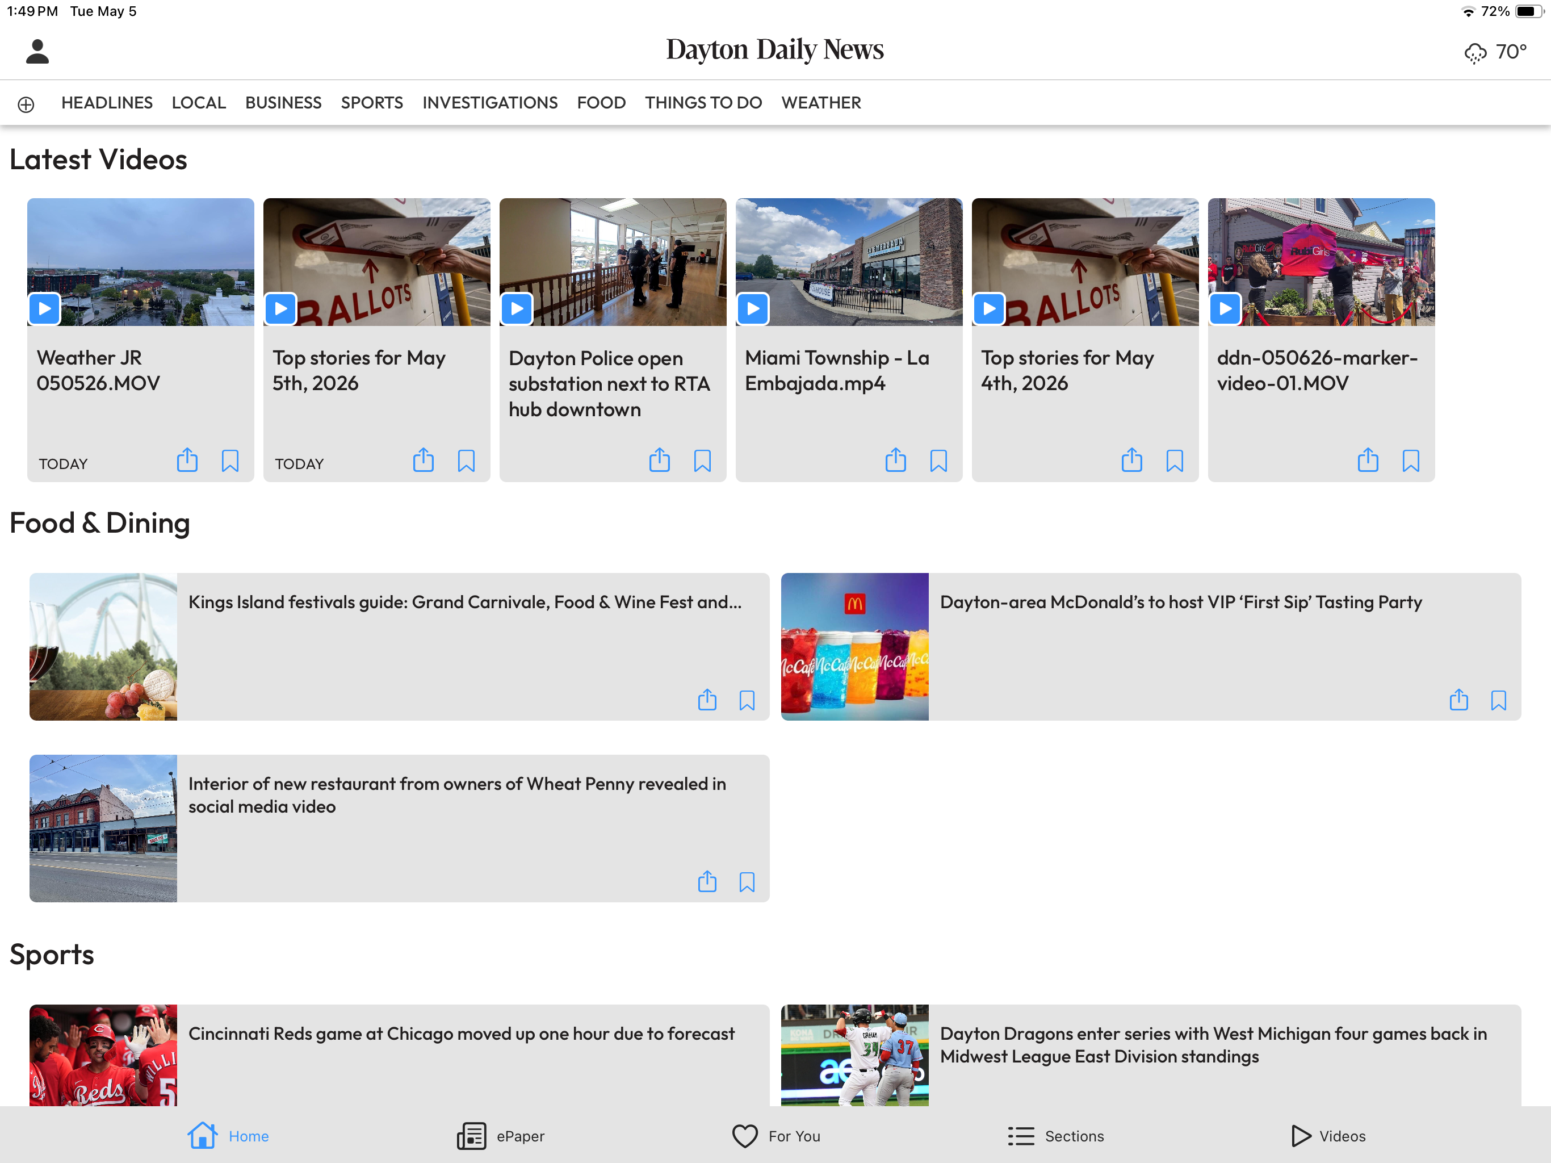Open the HEADLINES tab
This screenshot has height=1163, width=1551.
(107, 103)
